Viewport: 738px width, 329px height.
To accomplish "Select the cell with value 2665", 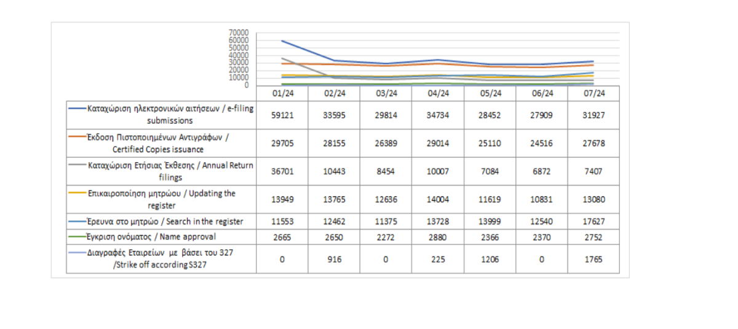I will coord(282,236).
